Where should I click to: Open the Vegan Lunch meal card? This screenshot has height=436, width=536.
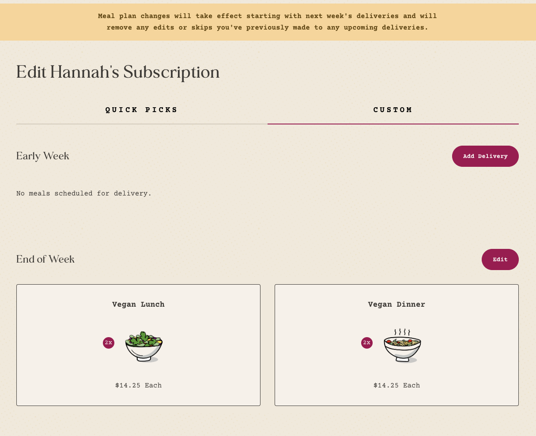[138, 345]
